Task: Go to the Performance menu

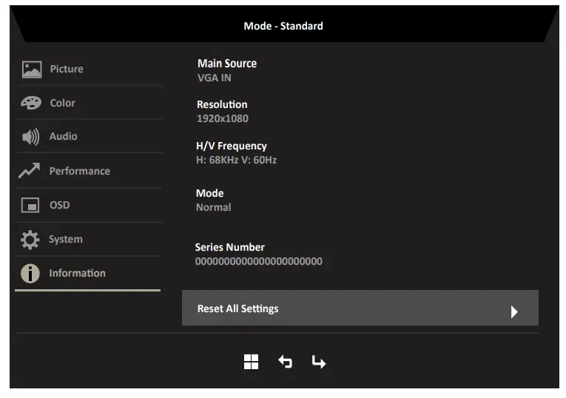Action: [79, 172]
